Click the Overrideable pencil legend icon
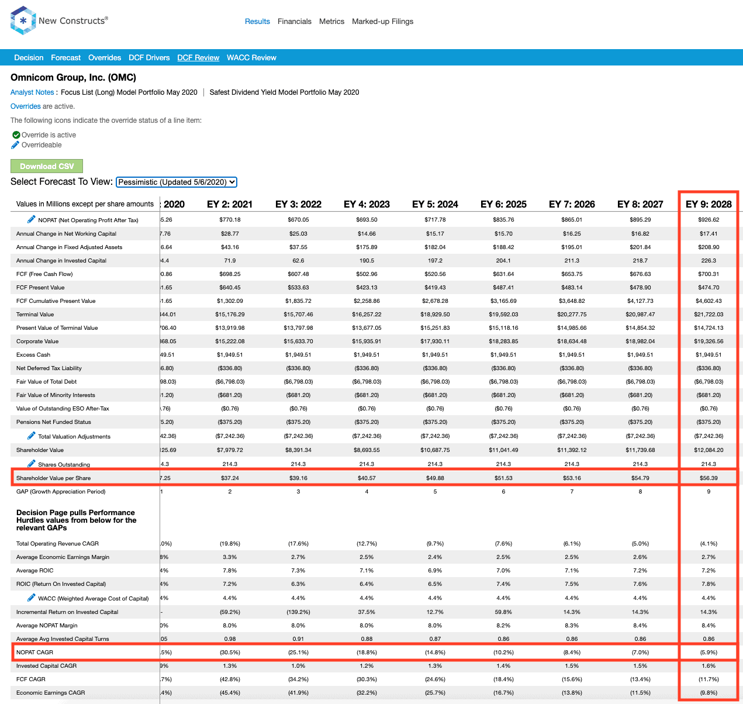The height and width of the screenshot is (704, 743). point(16,145)
